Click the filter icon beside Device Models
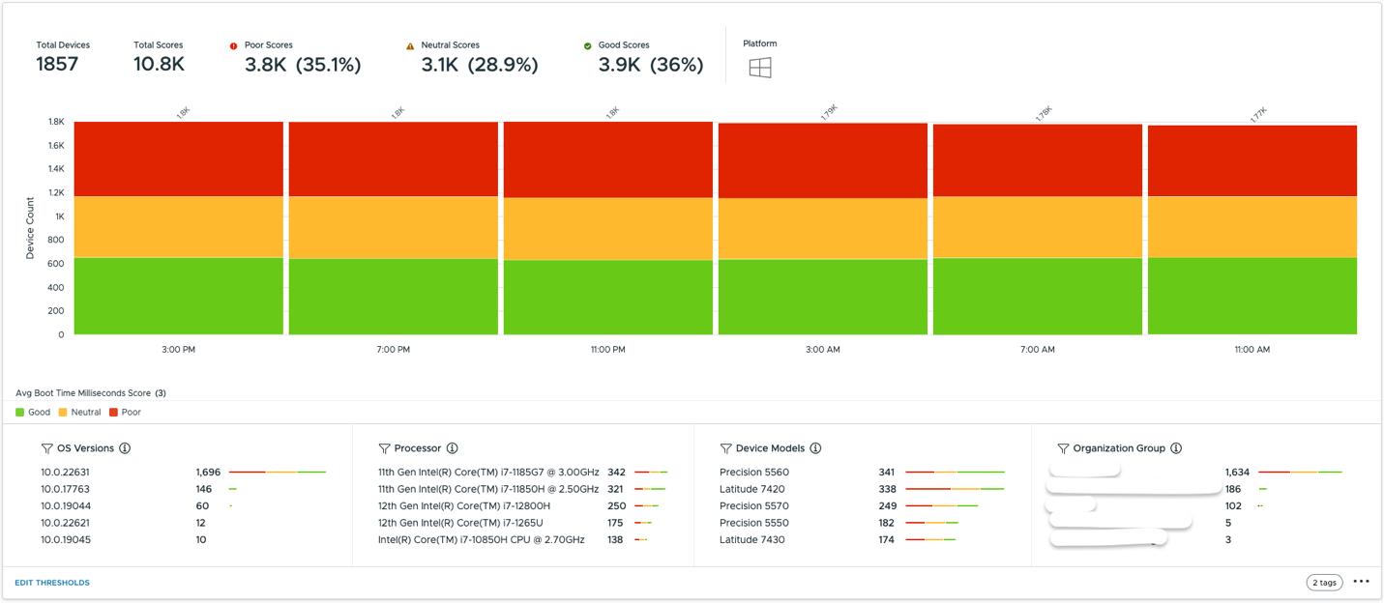The height and width of the screenshot is (603, 1384). tap(725, 447)
